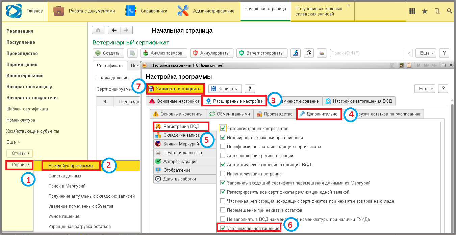The width and height of the screenshot is (456, 235).
Task: Click Анализ товаров button
Action: pyautogui.click(x=163, y=53)
